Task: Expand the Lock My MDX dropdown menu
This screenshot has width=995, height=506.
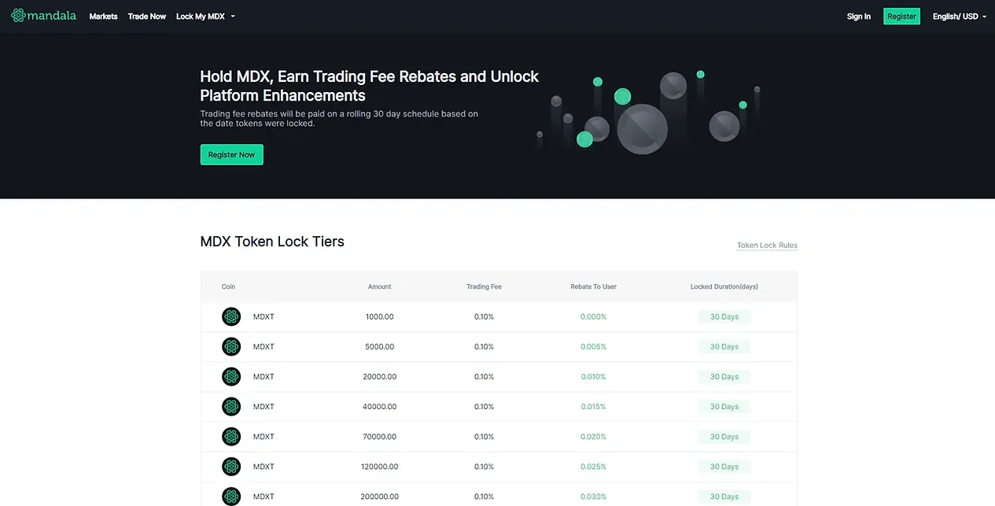Action: pos(205,17)
